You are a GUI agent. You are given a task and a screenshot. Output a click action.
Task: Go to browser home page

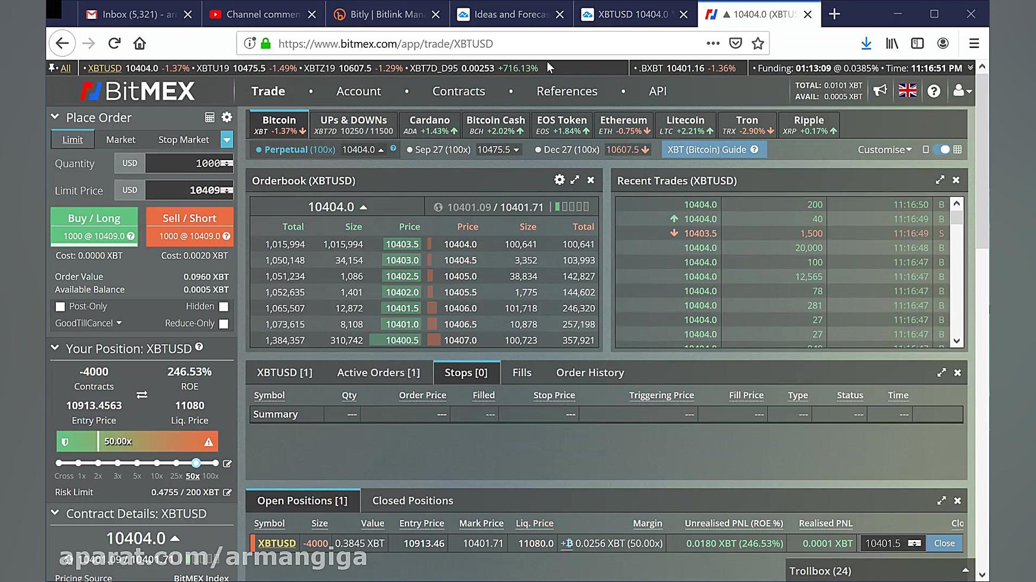click(x=140, y=43)
